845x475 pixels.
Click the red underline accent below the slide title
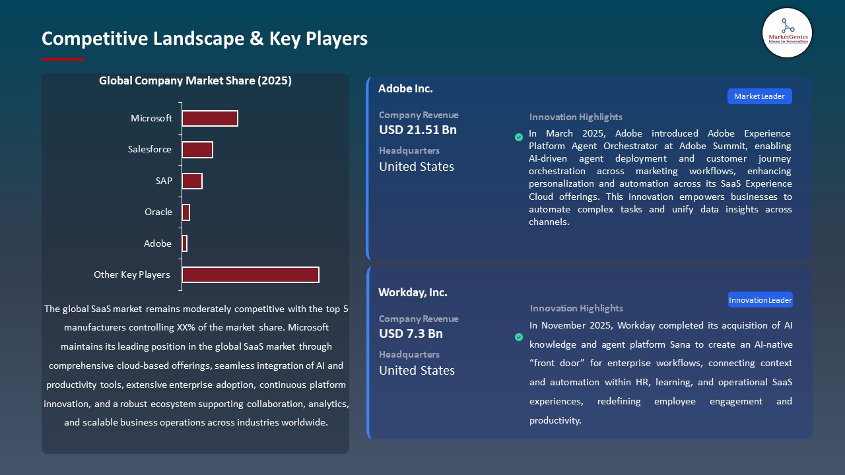[63, 59]
